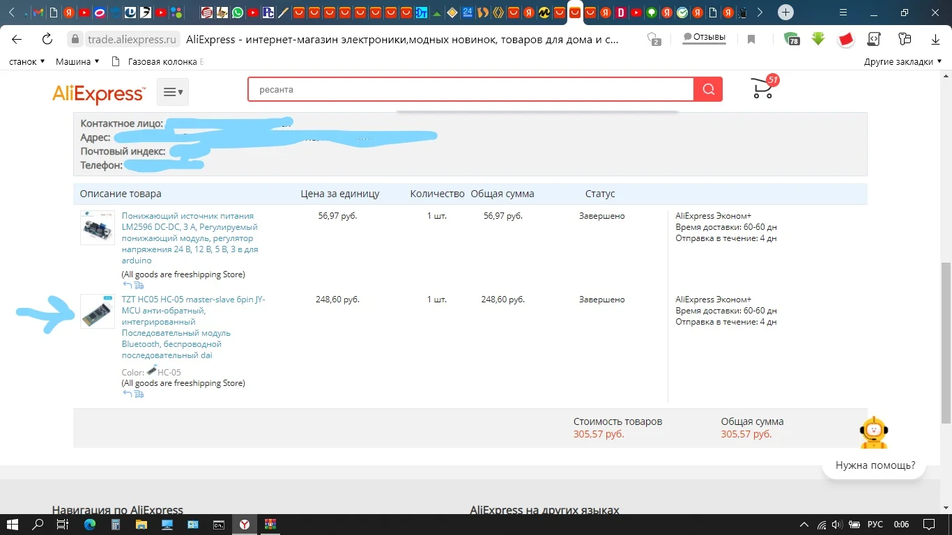Open the Газовая колонка bookmark
The height and width of the screenshot is (535, 952).
159,61
